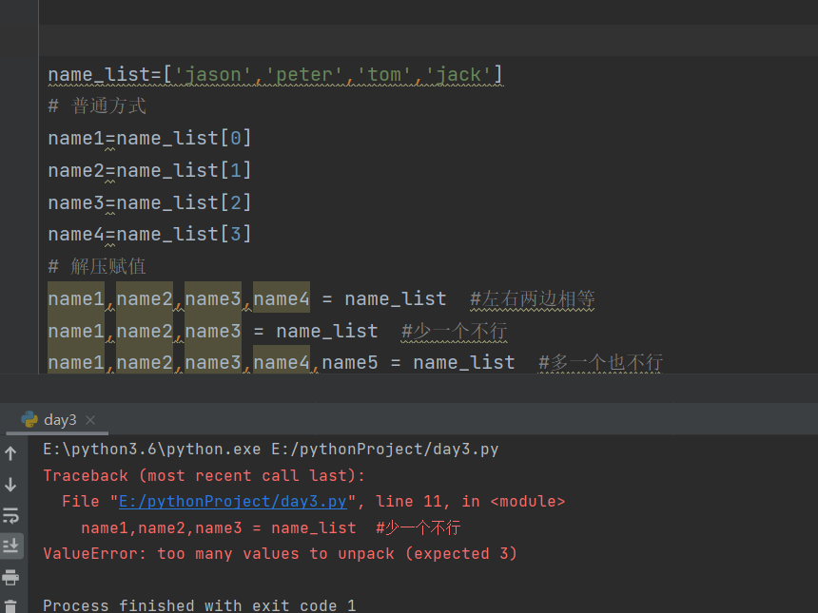Click the '#多一个也不行' comment
The image size is (818, 613).
click(x=600, y=362)
